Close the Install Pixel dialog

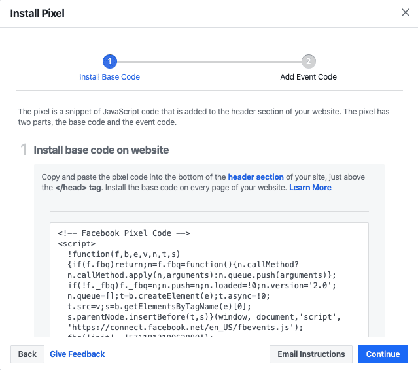[x=405, y=12]
